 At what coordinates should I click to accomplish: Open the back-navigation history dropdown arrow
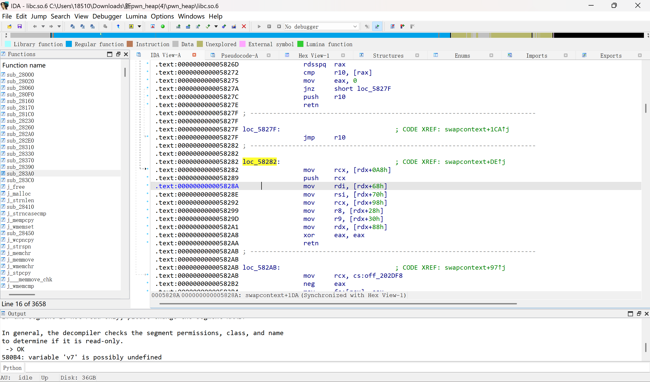point(43,26)
